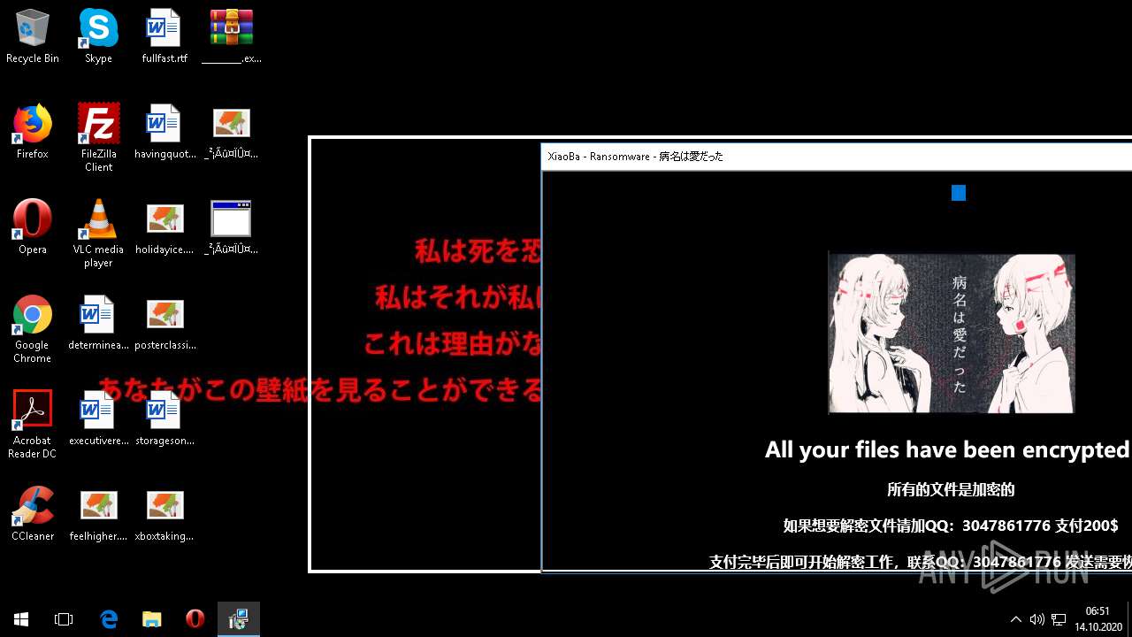Open File Explorer from the taskbar
This screenshot has height=637, width=1132.
pyautogui.click(x=152, y=619)
